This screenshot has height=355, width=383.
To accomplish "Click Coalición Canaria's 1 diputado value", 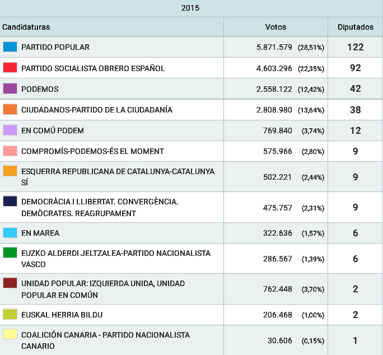I will click(356, 340).
